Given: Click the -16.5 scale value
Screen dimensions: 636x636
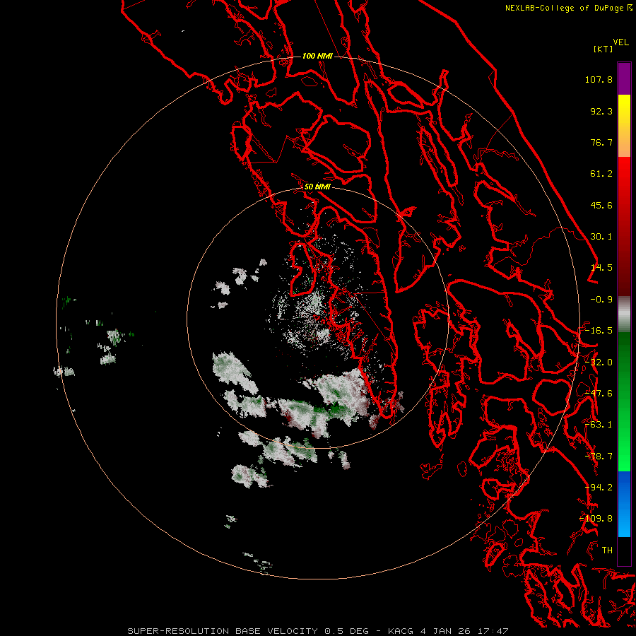Looking at the screenshot, I should point(599,331).
